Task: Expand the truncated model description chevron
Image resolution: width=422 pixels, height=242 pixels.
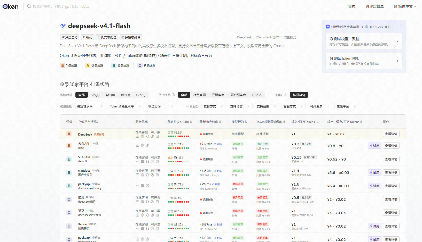Action: tap(293, 46)
